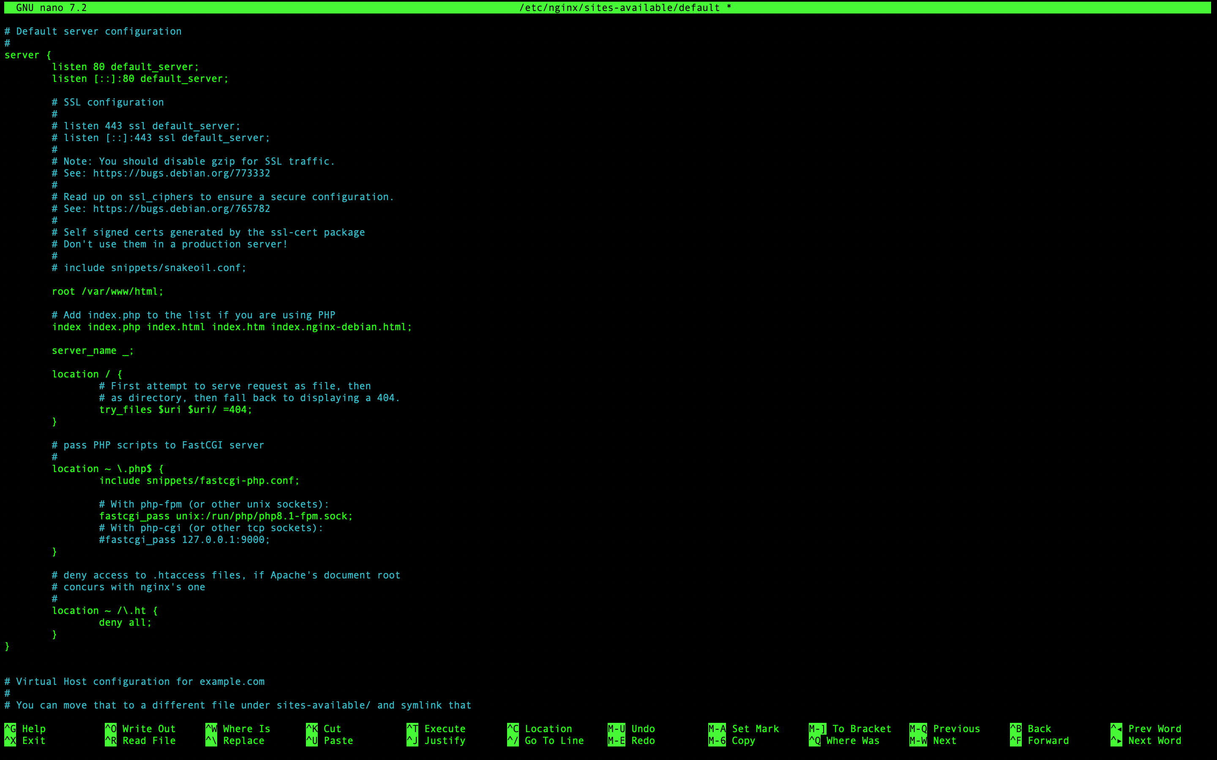Click the M-W Next shortcut
Viewport: 1217px width, 760px height.
933,741
